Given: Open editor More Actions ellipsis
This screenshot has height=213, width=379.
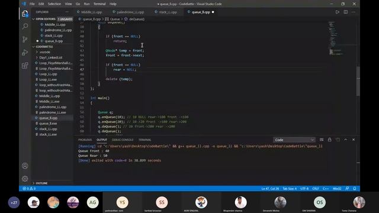Looking at the screenshot, I should [354, 12].
